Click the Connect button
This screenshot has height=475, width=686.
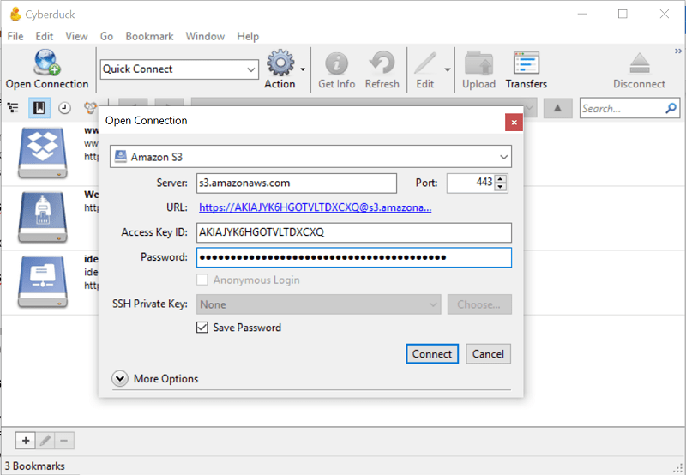coord(432,353)
